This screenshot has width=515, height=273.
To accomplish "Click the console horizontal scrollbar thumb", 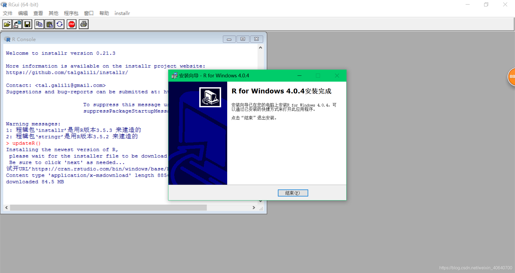I will tap(108, 208).
